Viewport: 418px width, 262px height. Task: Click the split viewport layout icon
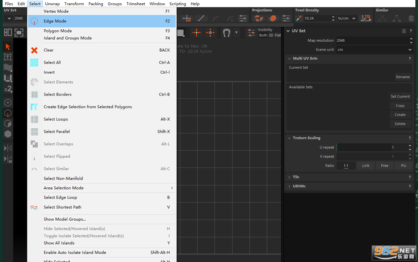pyautogui.click(x=8, y=32)
